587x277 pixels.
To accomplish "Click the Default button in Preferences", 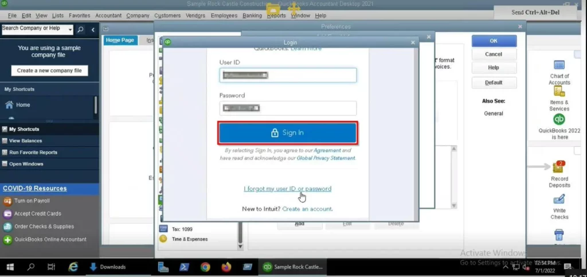I will (494, 83).
